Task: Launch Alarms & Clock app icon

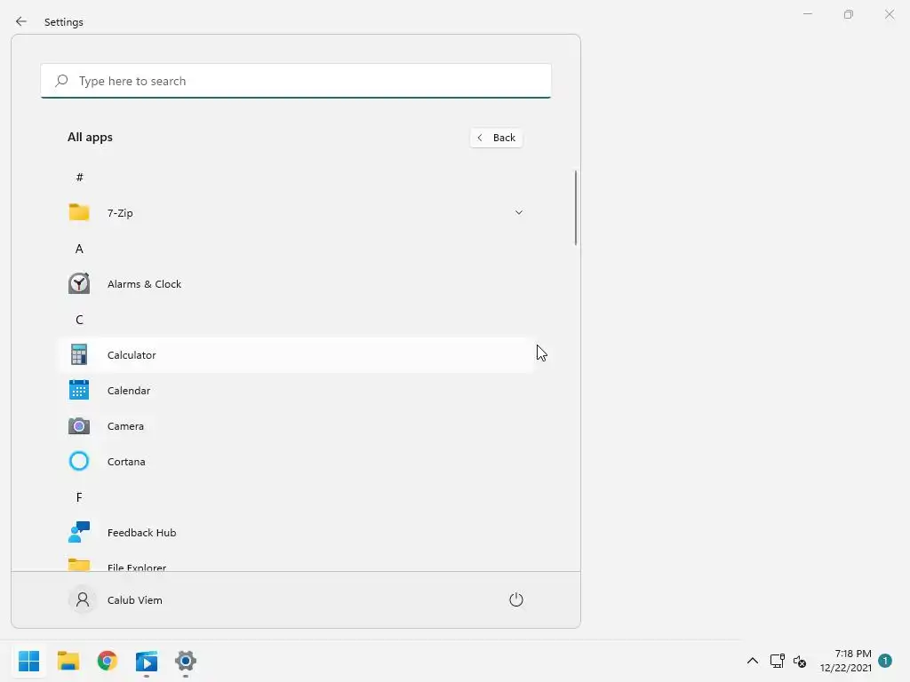Action: (x=79, y=283)
